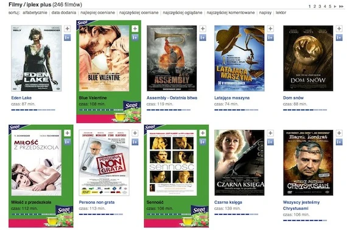The width and height of the screenshot is (347, 230).
Task: Sort films by alfabetycznie
Action: 35,13
